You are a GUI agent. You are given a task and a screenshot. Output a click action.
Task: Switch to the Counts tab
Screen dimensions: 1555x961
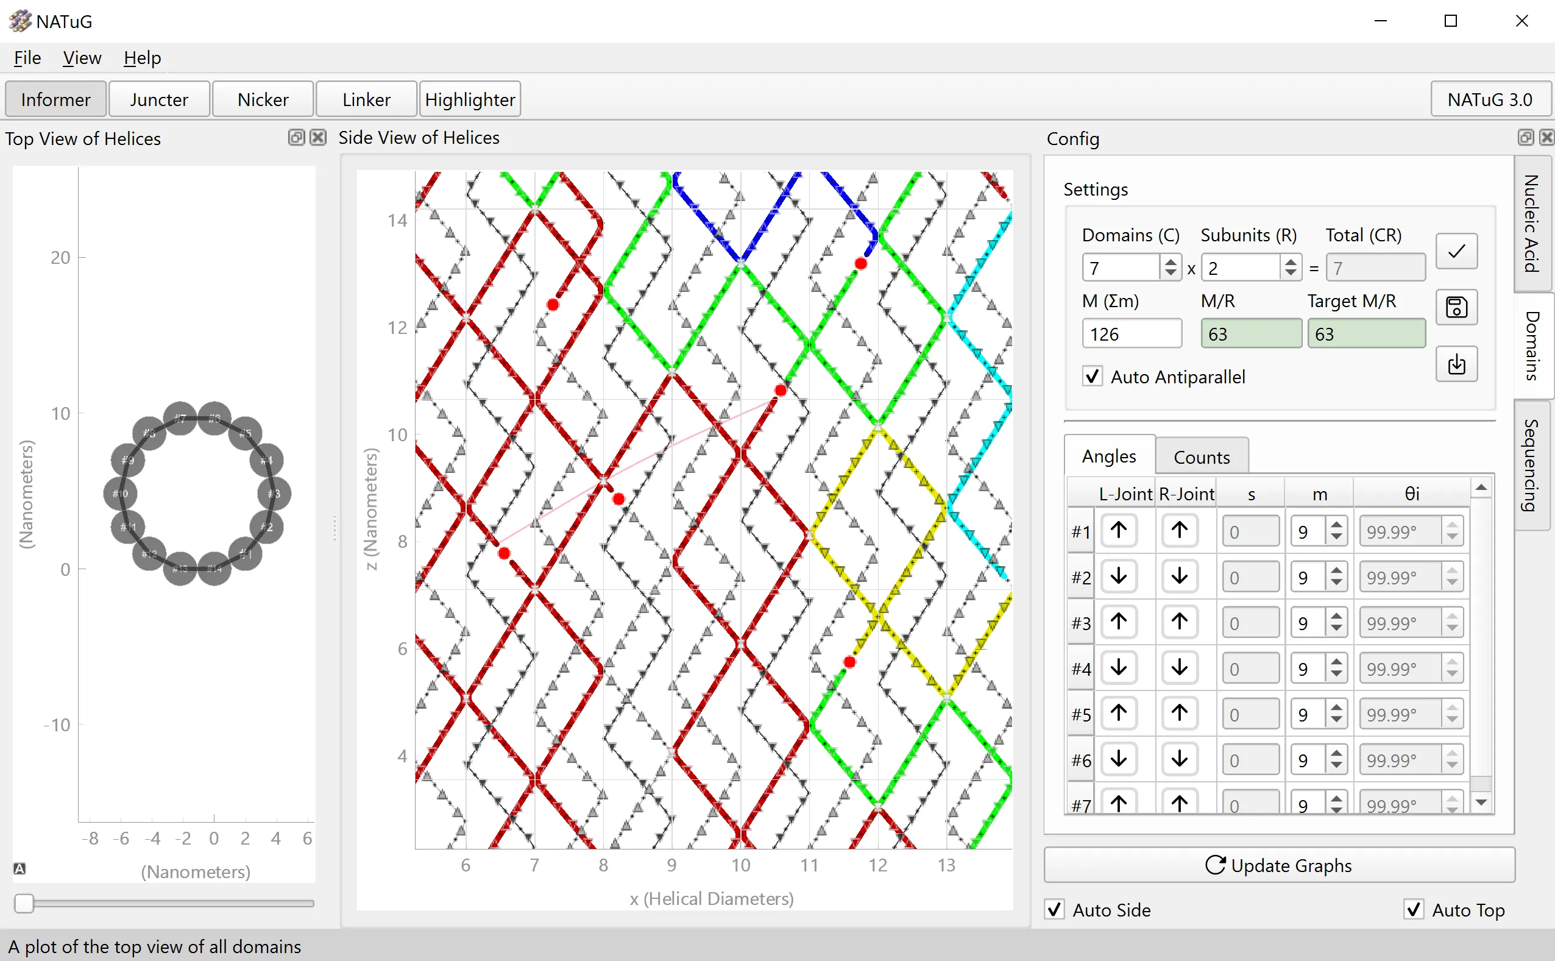pyautogui.click(x=1201, y=457)
